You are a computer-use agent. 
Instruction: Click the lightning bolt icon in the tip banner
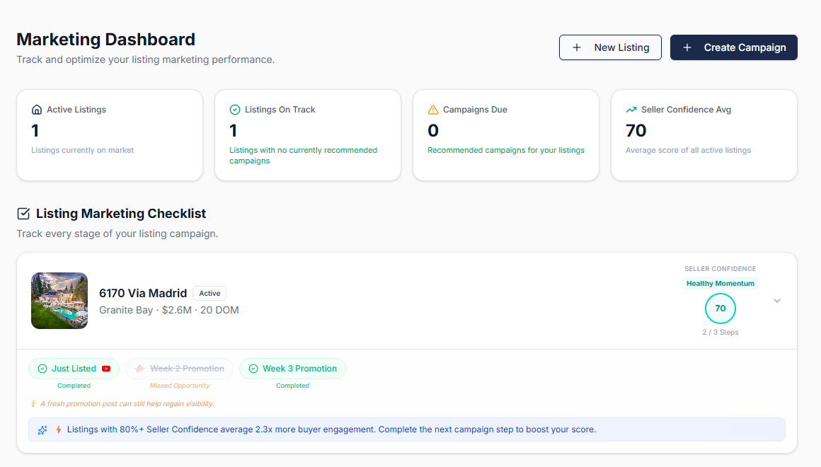tap(59, 429)
